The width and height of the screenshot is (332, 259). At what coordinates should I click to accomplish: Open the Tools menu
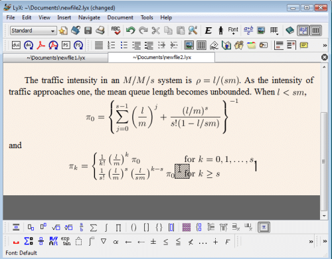coord(147,17)
